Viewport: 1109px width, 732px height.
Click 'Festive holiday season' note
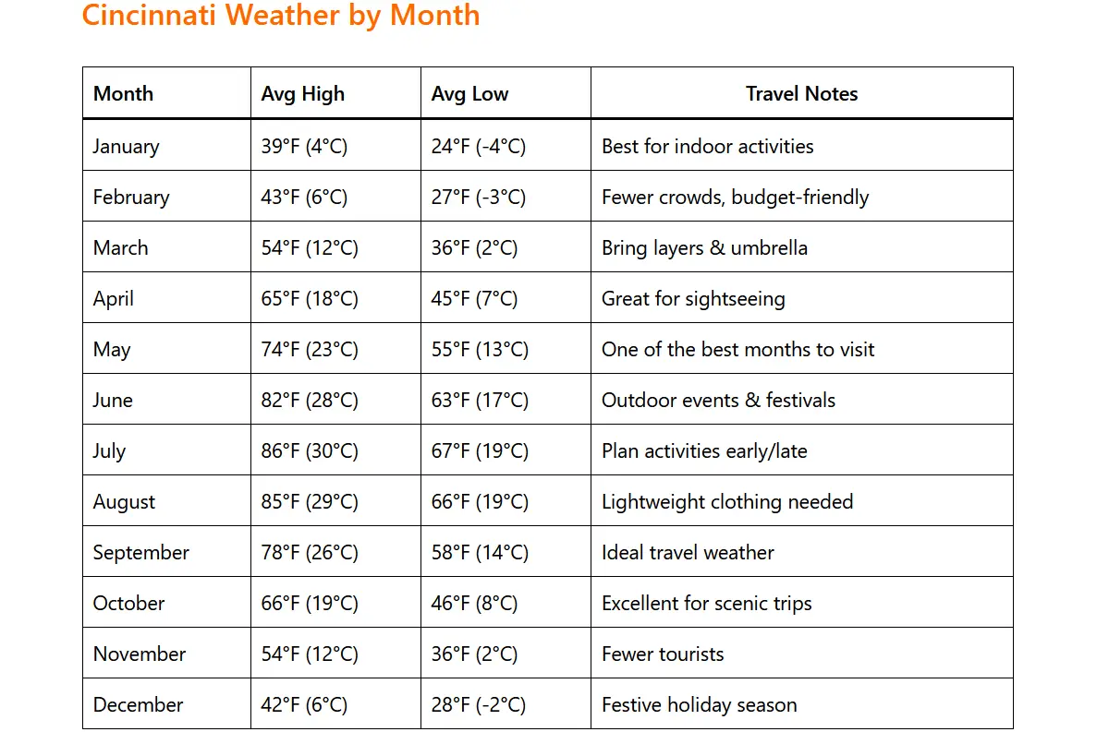click(699, 704)
